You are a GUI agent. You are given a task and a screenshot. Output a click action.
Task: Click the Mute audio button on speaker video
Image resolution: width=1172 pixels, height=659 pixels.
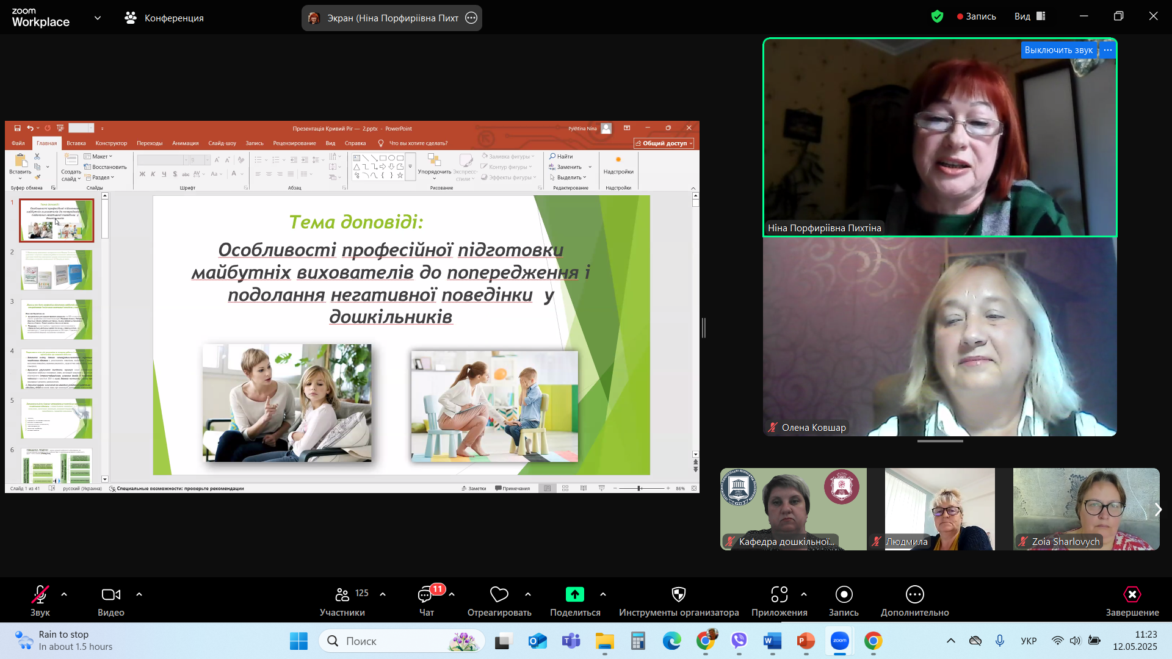click(x=1058, y=50)
